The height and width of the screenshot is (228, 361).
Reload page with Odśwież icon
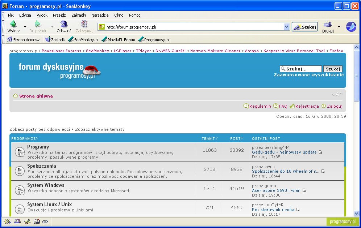[x=63, y=24]
